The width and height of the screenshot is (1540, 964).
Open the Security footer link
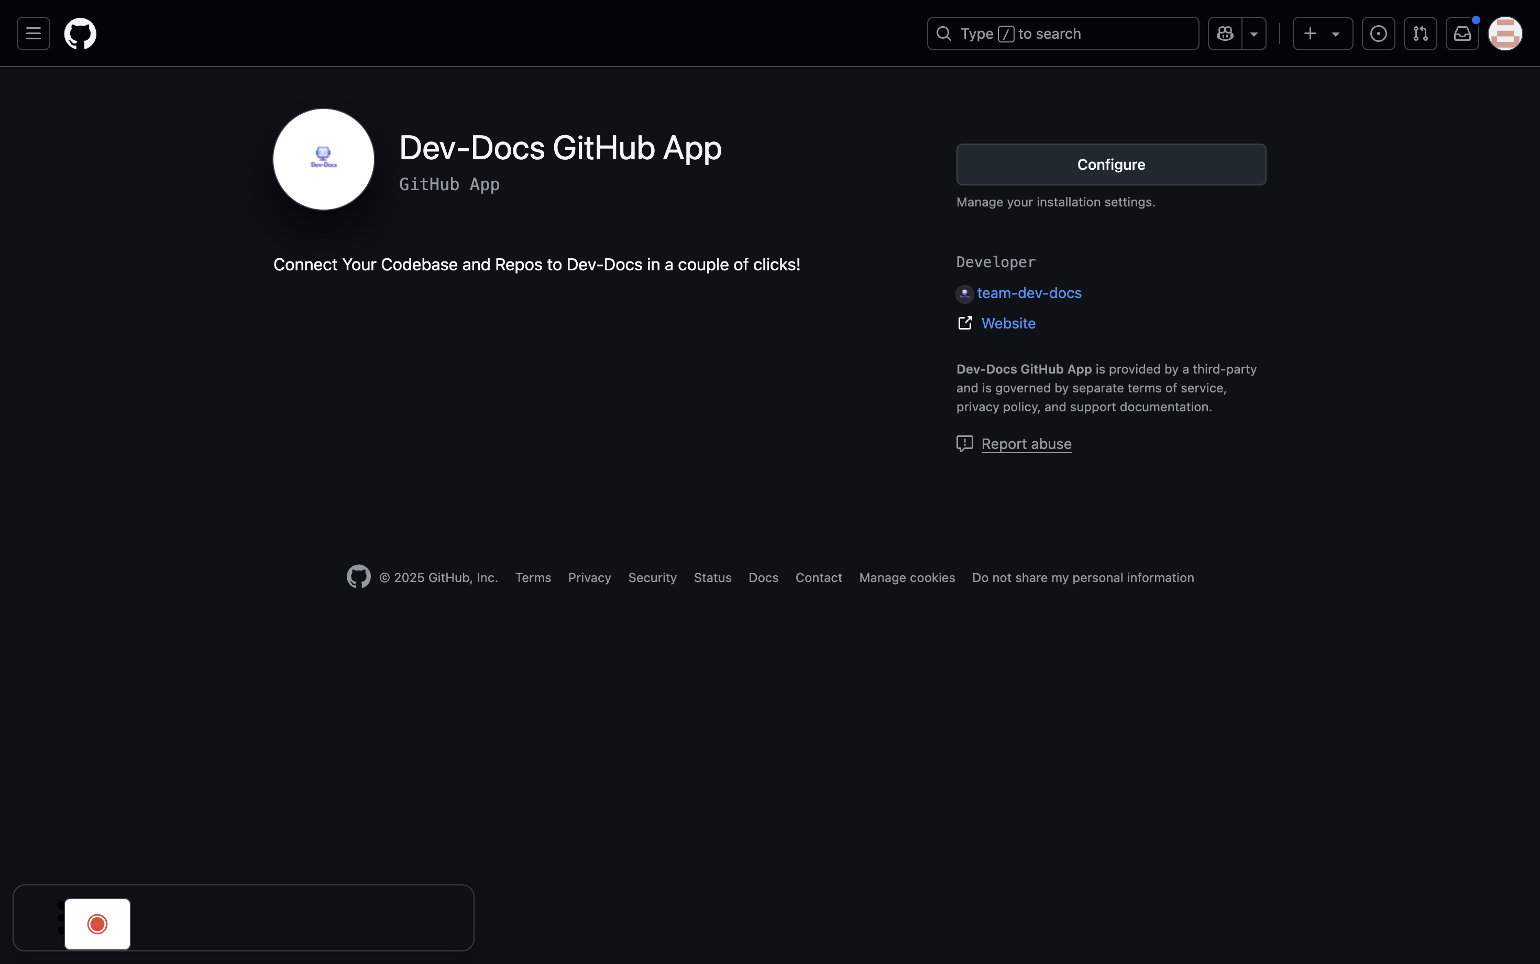[652, 578]
